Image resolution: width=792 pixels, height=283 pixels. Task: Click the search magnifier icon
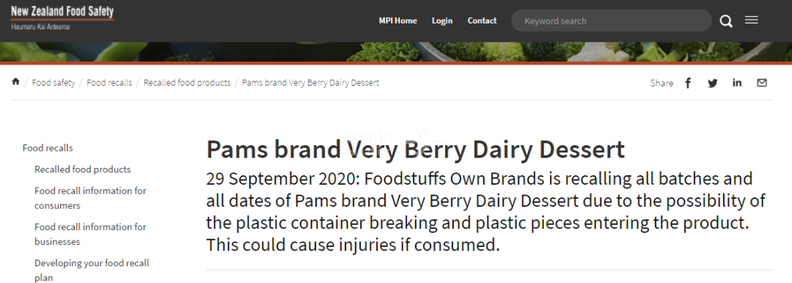726,21
